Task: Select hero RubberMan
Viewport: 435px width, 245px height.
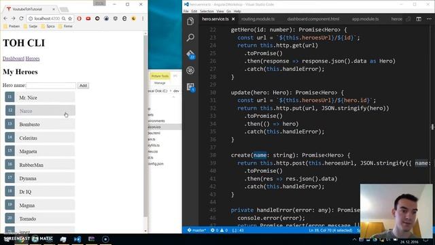Action: 40,165
